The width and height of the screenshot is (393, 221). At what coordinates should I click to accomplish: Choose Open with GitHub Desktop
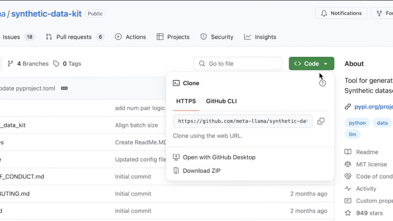[219, 157]
